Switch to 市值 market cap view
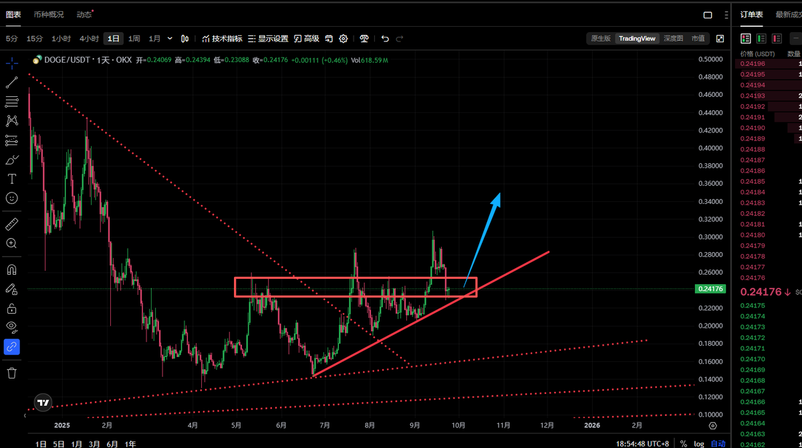Image resolution: width=802 pixels, height=448 pixels. [698, 39]
